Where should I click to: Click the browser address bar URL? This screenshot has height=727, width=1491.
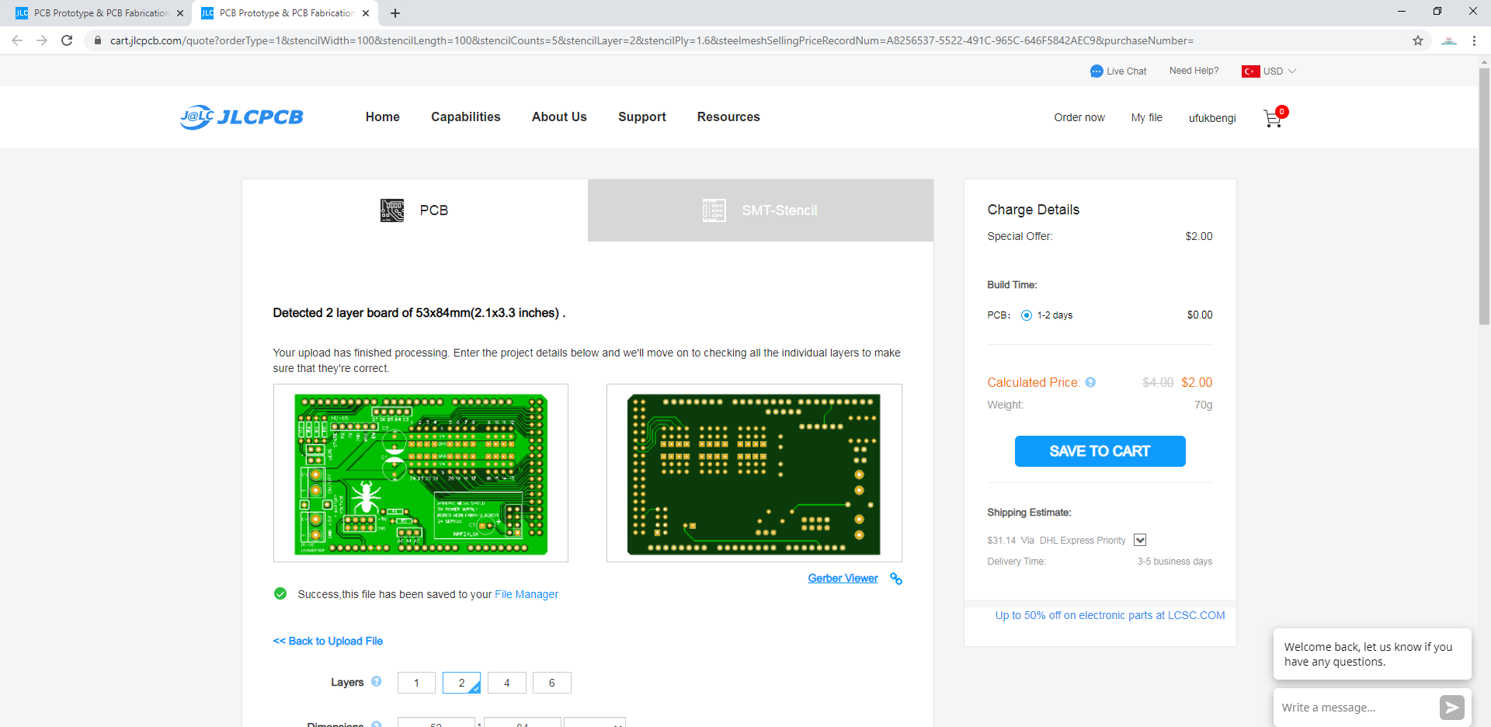click(652, 40)
